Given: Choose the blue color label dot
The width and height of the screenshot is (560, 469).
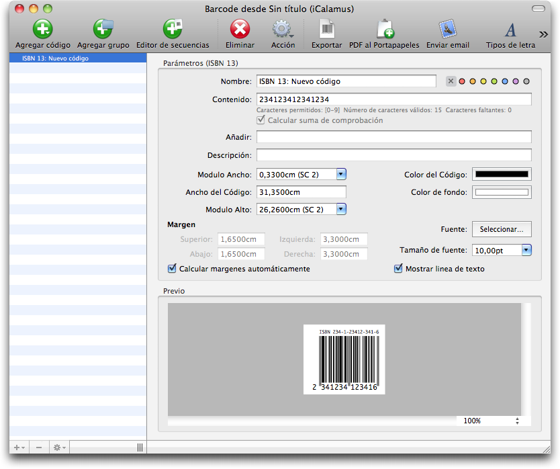Looking at the screenshot, I should coord(505,81).
